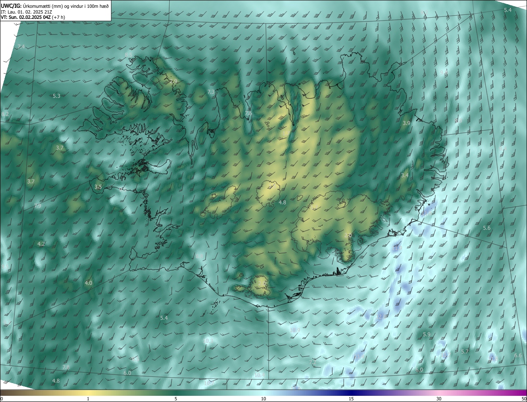Viewport: 527px width, 402px height.
Task: Pick the pale pink color above legend 30
Action: click(439, 393)
